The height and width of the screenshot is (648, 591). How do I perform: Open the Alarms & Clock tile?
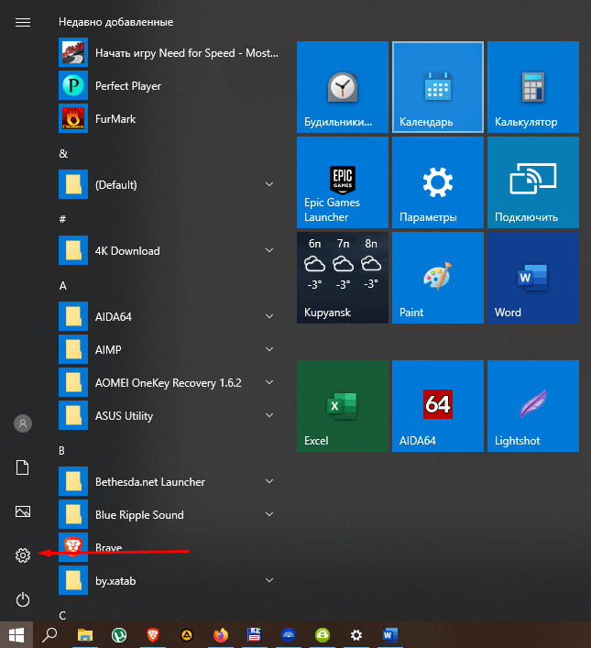click(343, 87)
